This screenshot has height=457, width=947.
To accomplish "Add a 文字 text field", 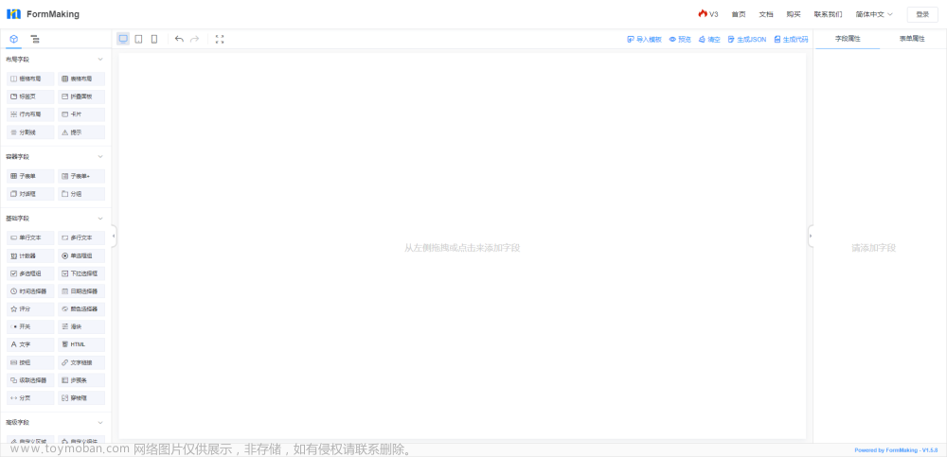I will (x=30, y=344).
